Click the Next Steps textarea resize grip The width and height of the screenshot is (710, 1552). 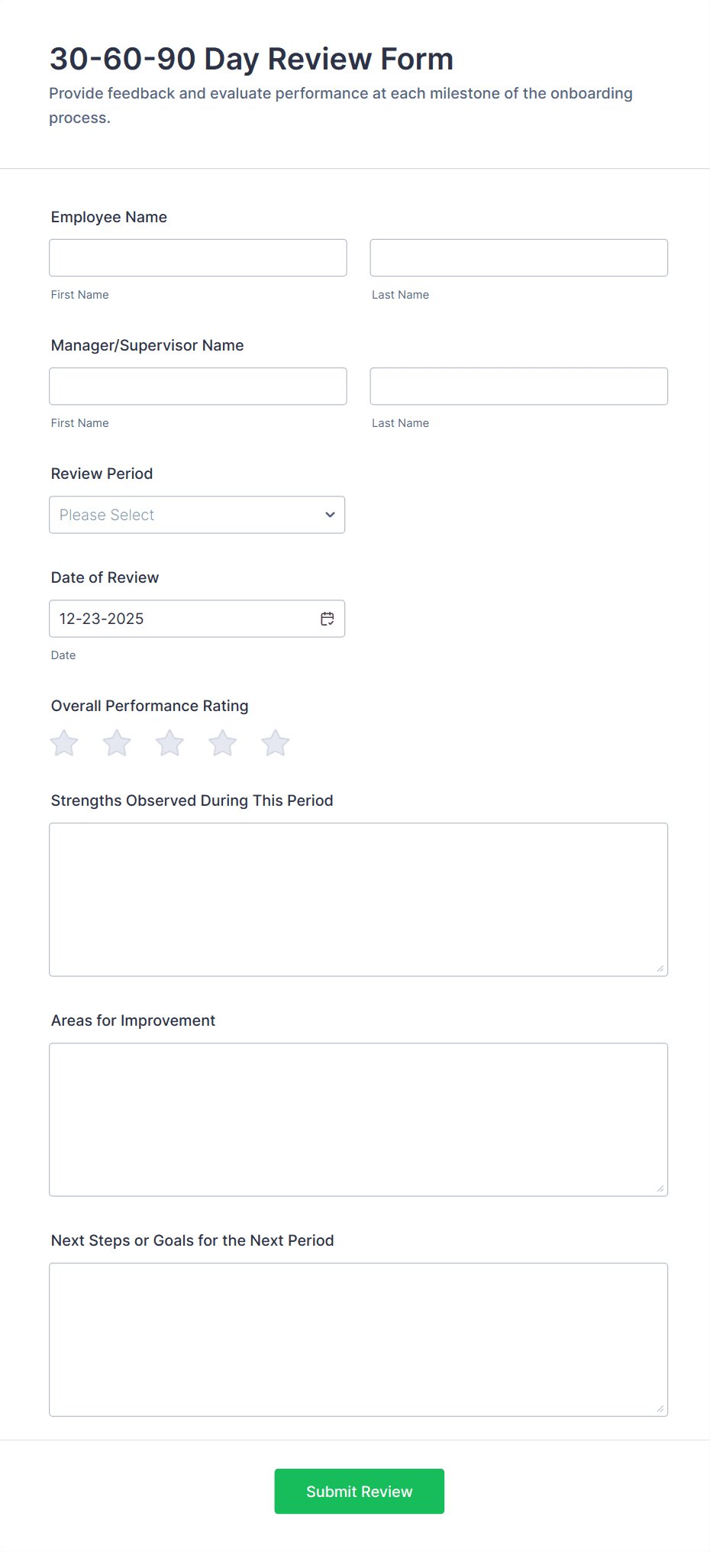pyautogui.click(x=660, y=1409)
